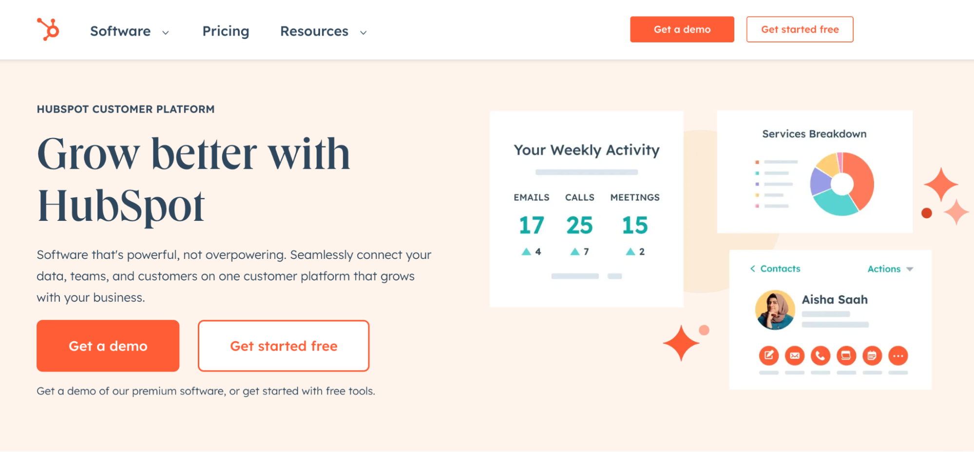Click the email envelope icon on contact card

click(794, 355)
